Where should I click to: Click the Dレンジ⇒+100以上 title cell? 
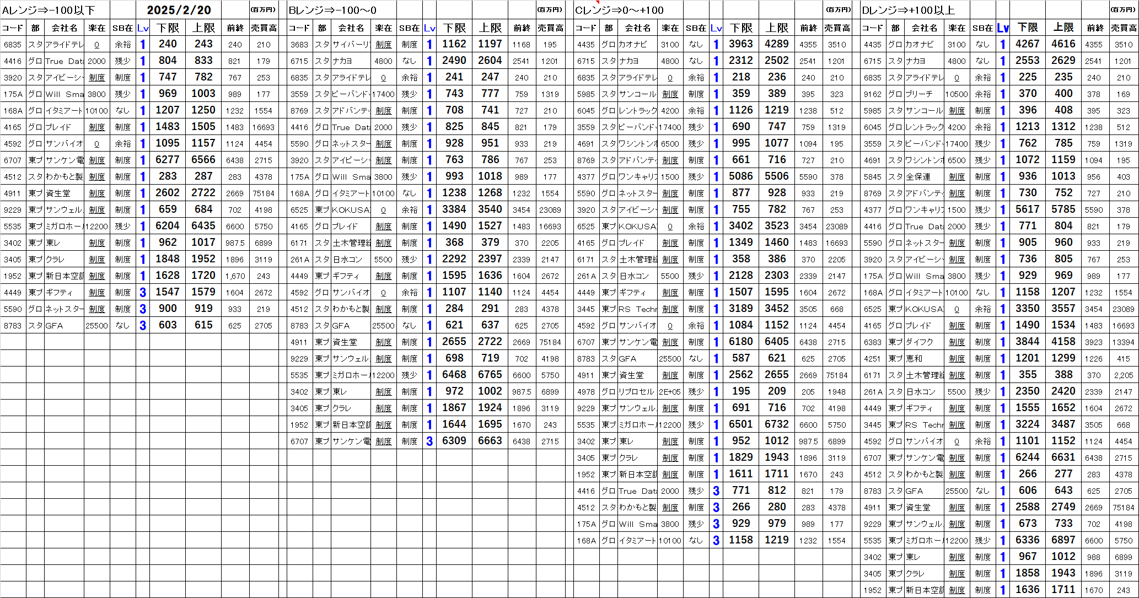(908, 10)
